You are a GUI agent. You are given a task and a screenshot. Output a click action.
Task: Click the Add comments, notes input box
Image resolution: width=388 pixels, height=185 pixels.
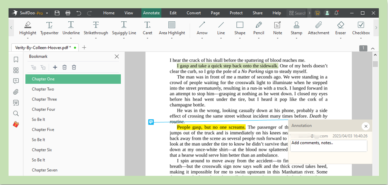329,146
